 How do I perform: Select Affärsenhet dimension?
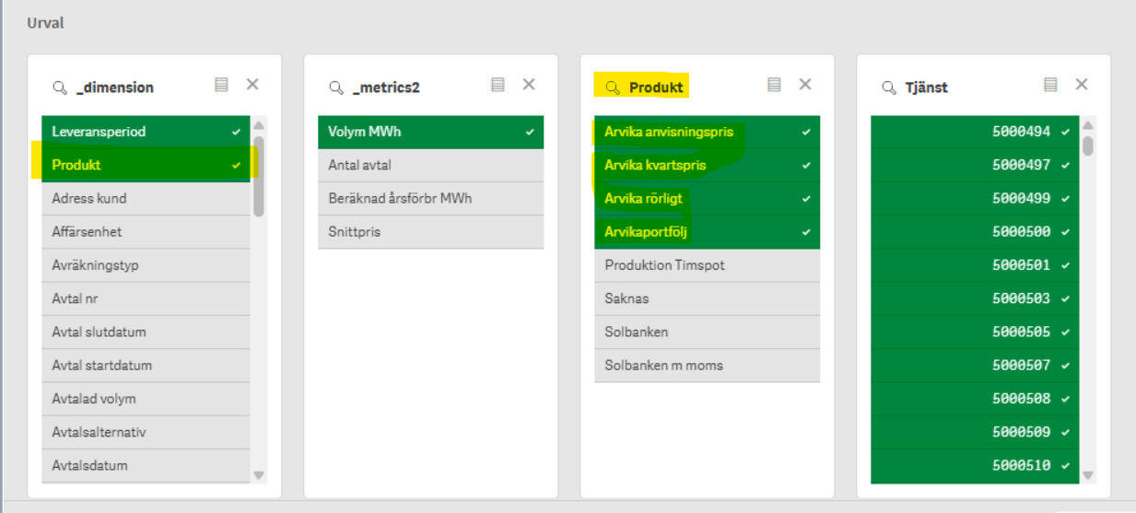(x=146, y=232)
